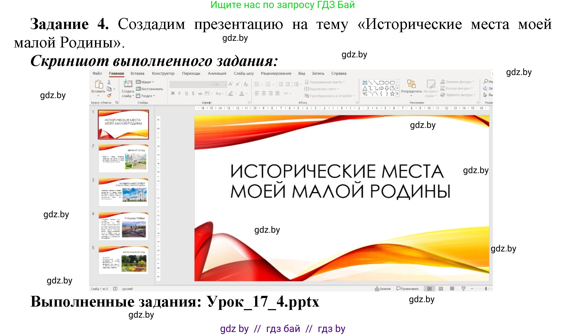Click the spell check icon in status bar
The width and height of the screenshot is (566, 335).
[x=116, y=289]
